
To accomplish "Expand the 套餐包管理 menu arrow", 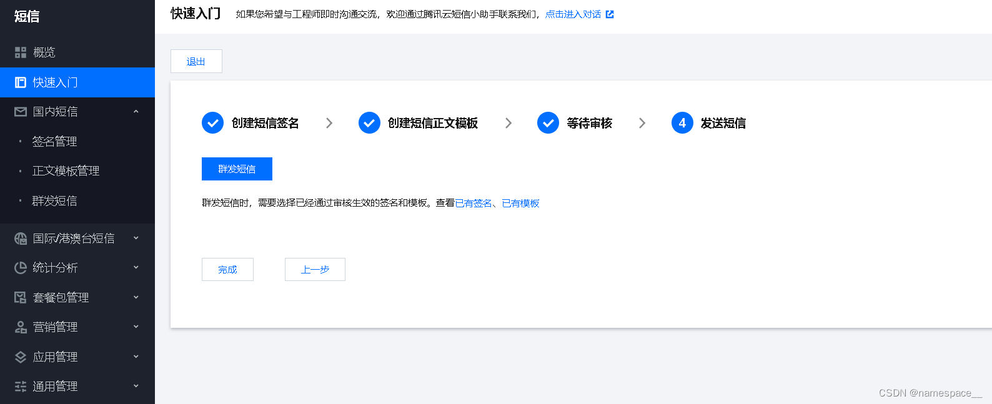I will [136, 298].
